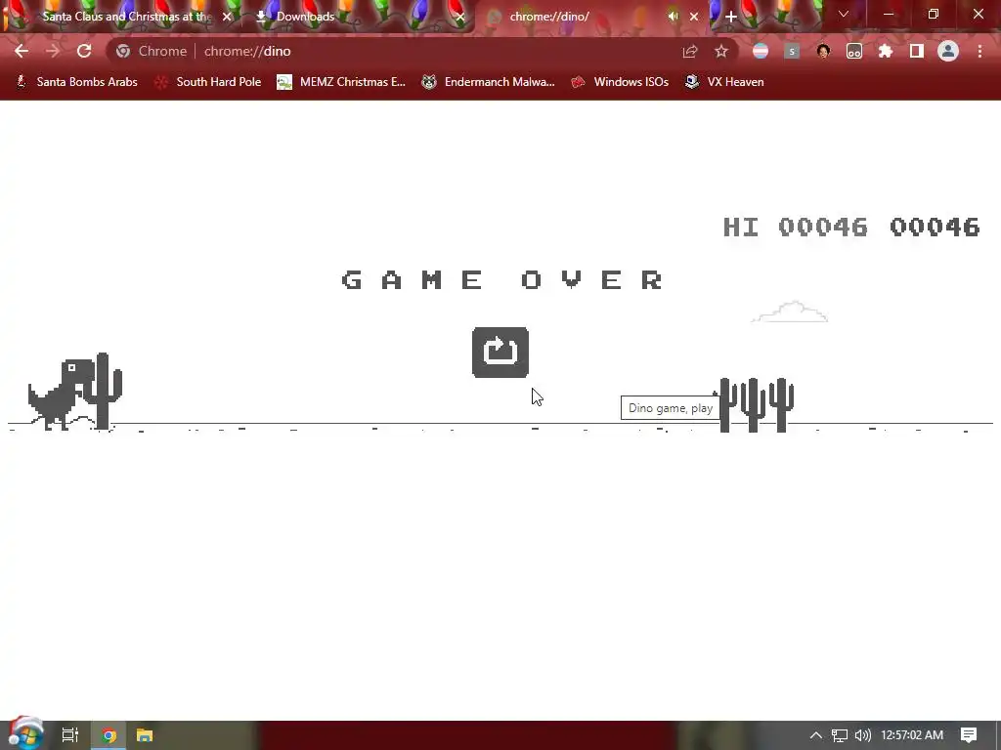Close the chrome://dino/ tab
The image size is (1001, 750).
[x=694, y=17]
